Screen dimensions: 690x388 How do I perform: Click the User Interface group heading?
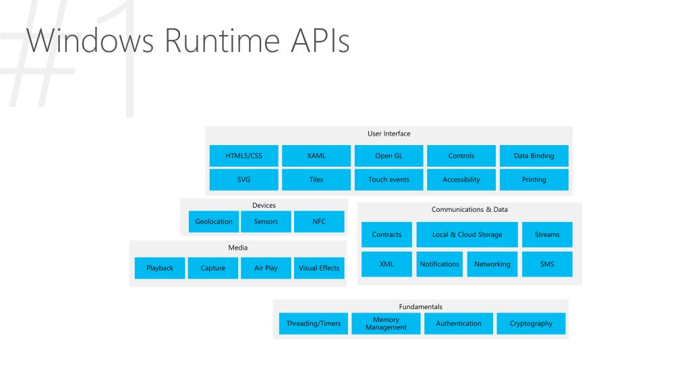(x=389, y=134)
